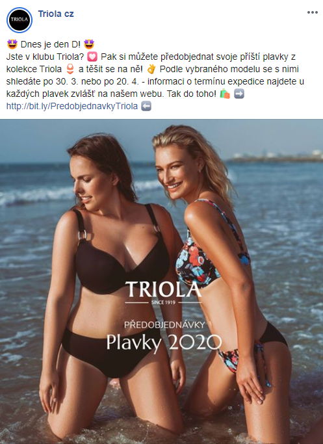Click the bikini emoji after "kolekce Triola"

70,69
